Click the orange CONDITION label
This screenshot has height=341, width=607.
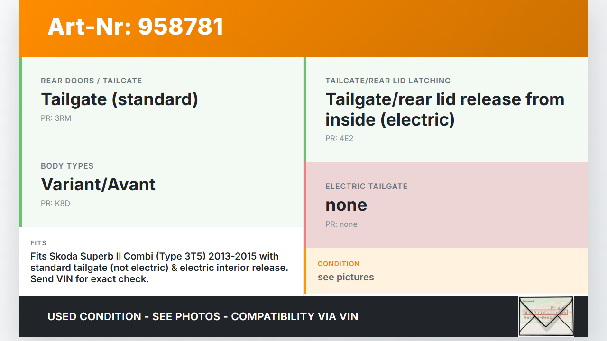(x=339, y=264)
